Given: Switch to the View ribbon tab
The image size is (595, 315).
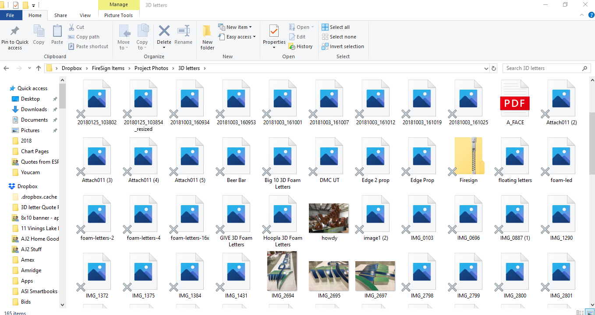Looking at the screenshot, I should pos(85,15).
